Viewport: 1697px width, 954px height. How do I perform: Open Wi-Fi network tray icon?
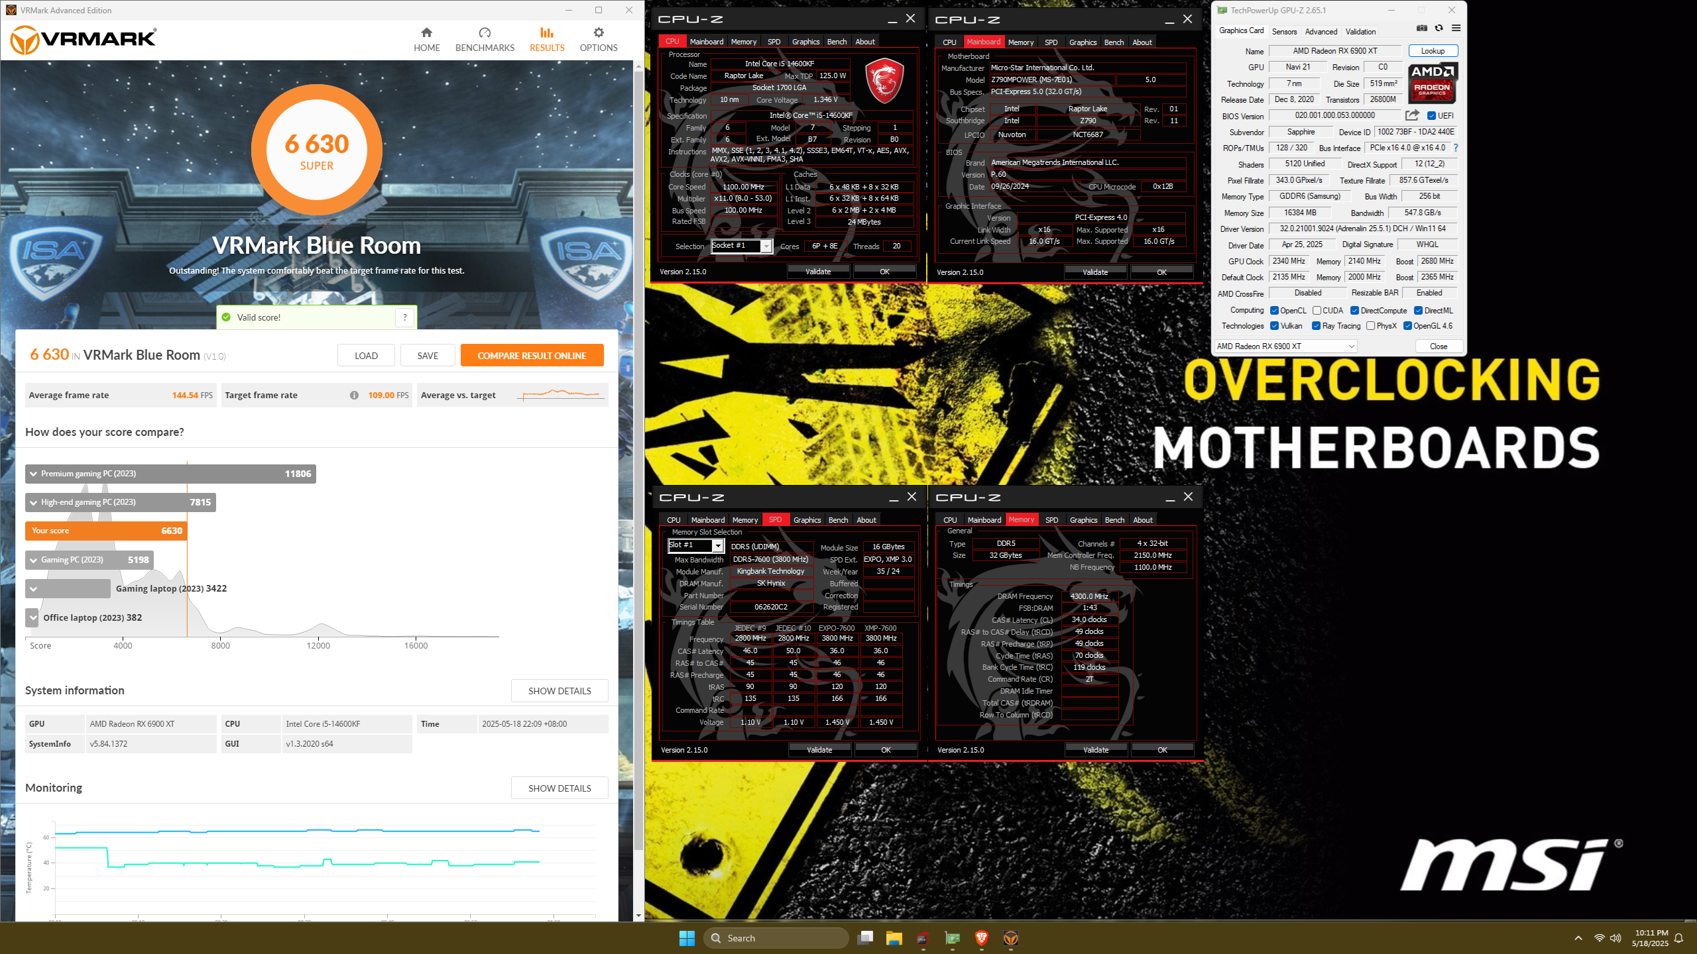coord(1600,938)
